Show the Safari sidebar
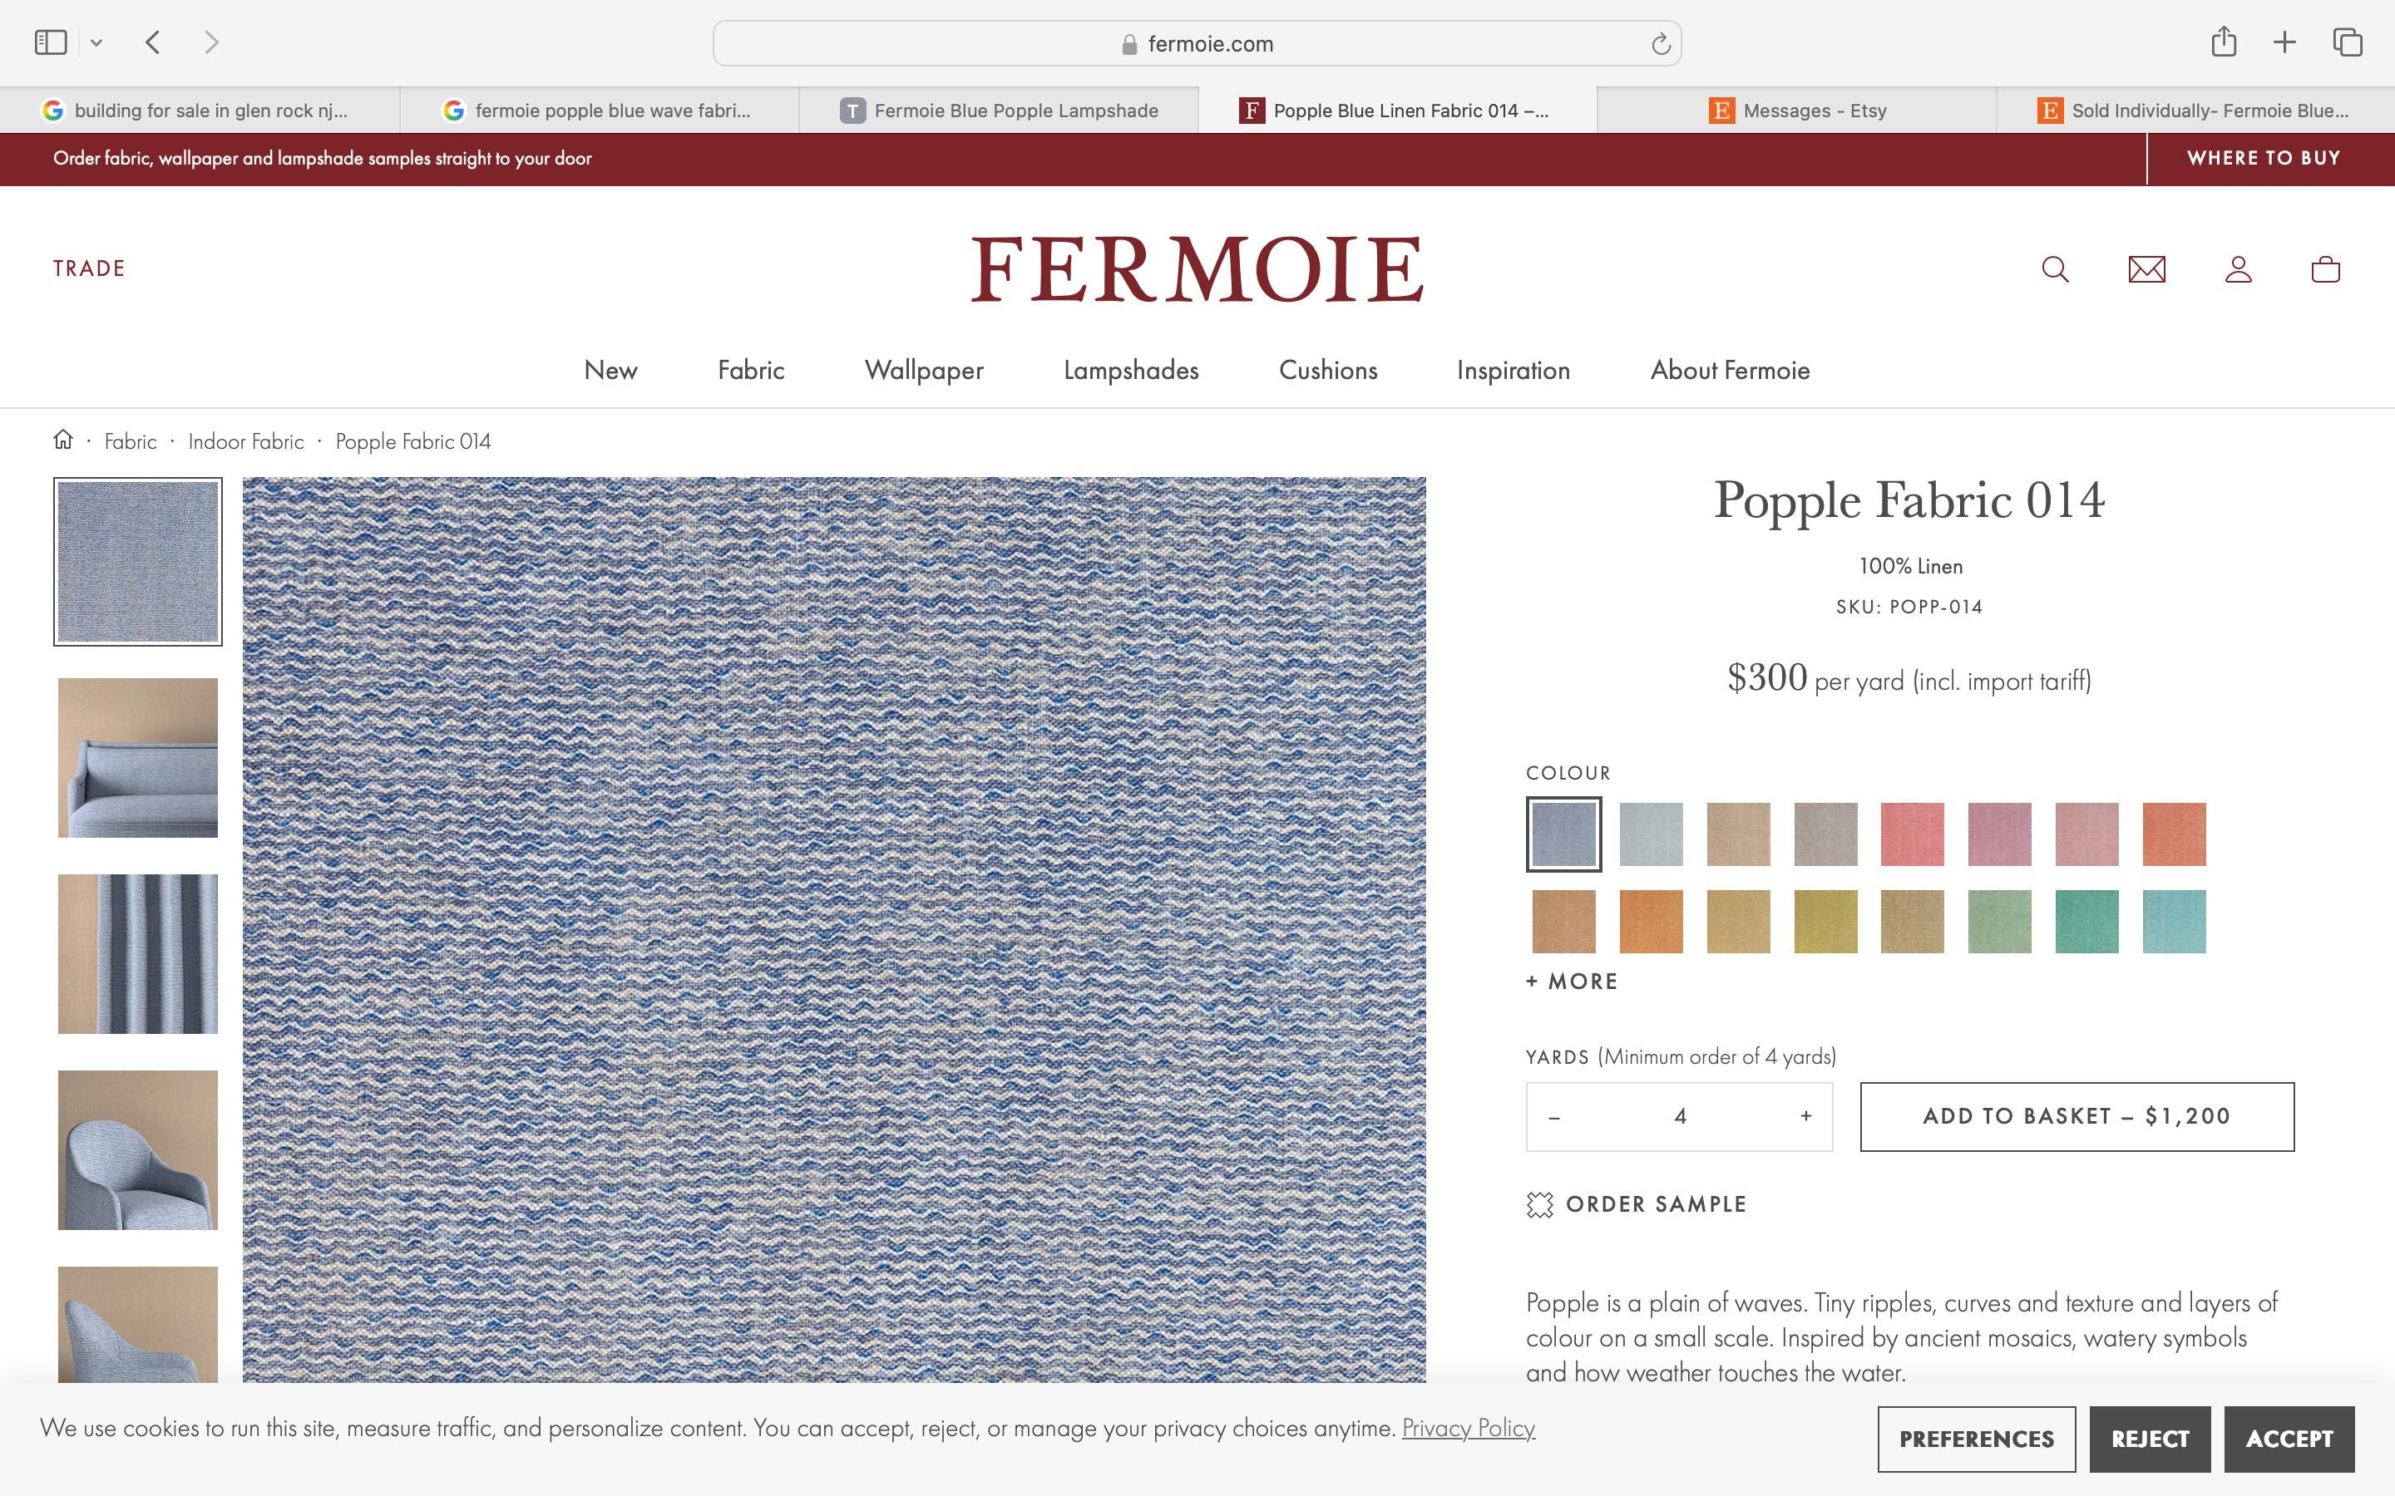Screen dimensions: 2395x1496 coord(51,42)
